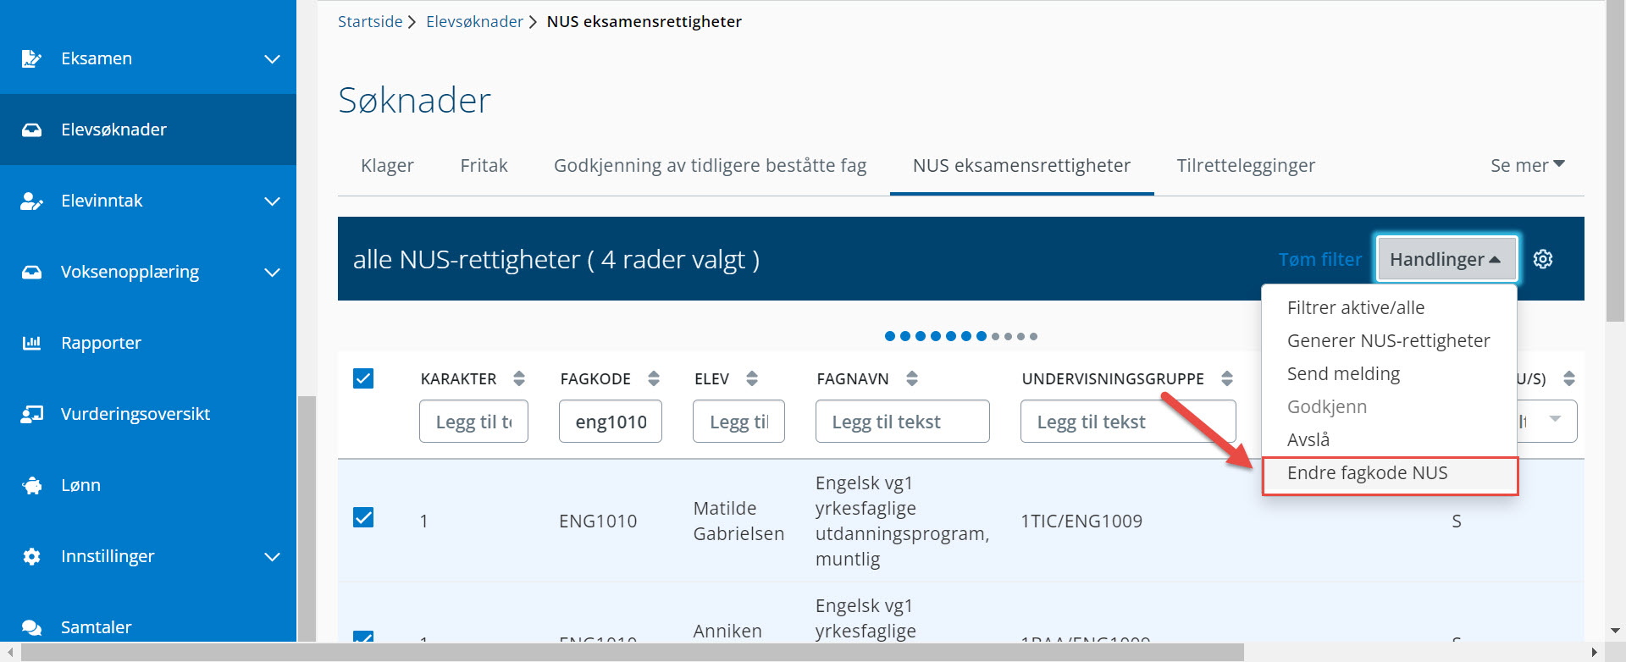Viewport: 1626px width, 662px height.
Task: Open table settings gear icon
Action: (1543, 259)
